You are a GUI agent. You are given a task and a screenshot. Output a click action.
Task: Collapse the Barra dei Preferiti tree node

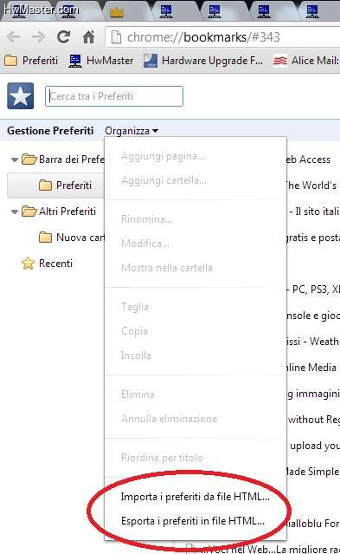(15, 160)
